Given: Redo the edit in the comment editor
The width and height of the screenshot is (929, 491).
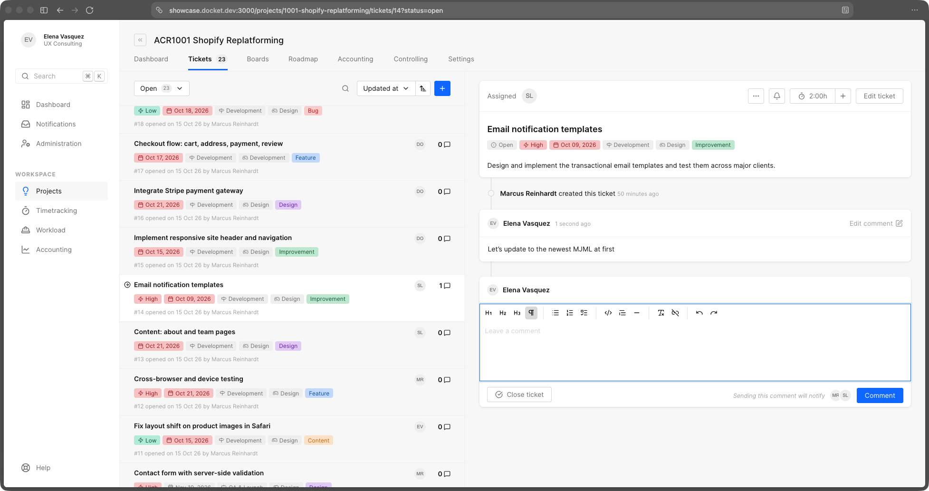Looking at the screenshot, I should [714, 313].
